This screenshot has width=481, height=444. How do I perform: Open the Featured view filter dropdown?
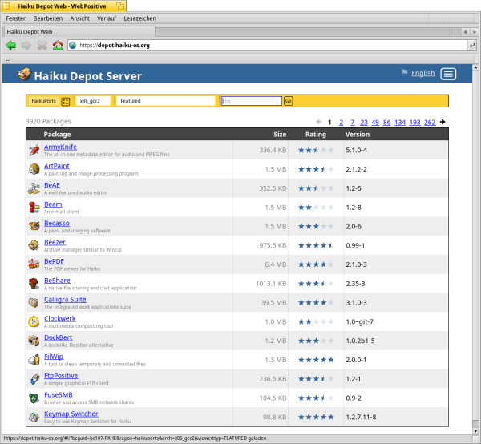click(166, 101)
